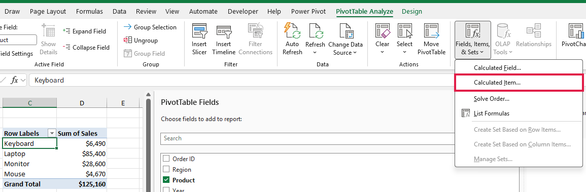Image resolution: width=586 pixels, height=192 pixels.
Task: Select List Formulas menu entry
Action: pyautogui.click(x=519, y=113)
